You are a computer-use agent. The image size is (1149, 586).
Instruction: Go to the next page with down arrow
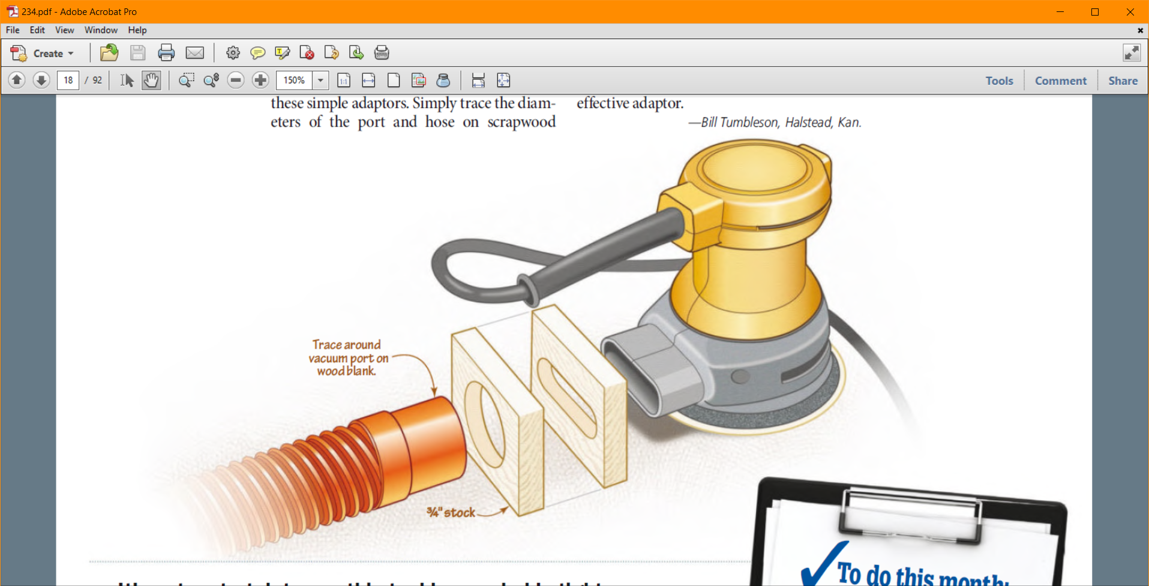[x=41, y=80]
